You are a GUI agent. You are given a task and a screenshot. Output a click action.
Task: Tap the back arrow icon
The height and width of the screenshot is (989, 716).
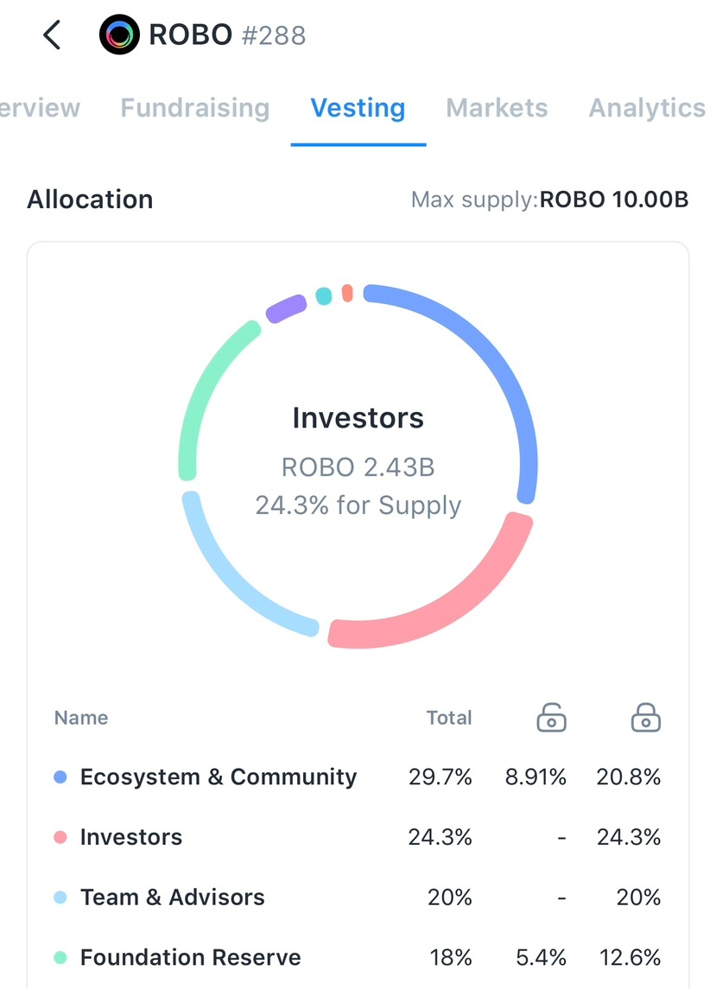[x=52, y=35]
